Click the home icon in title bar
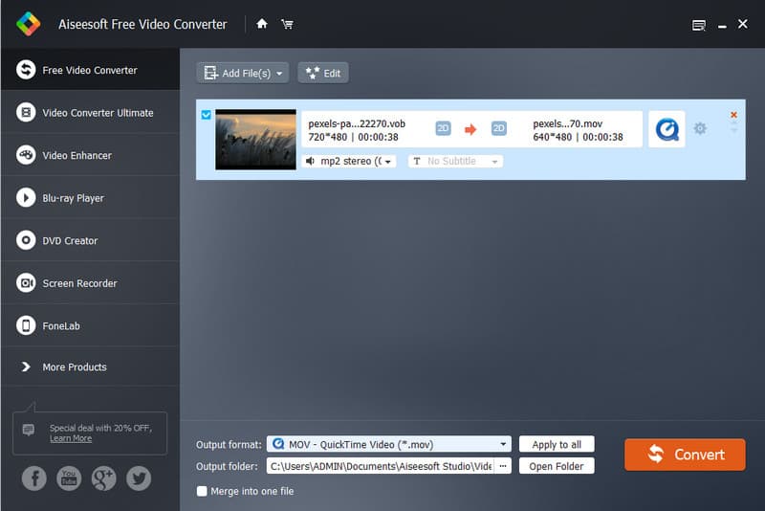Screen dimensions: 765x511 click(262, 24)
